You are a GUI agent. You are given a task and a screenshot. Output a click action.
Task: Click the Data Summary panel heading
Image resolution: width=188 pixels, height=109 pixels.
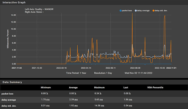pos(12,82)
